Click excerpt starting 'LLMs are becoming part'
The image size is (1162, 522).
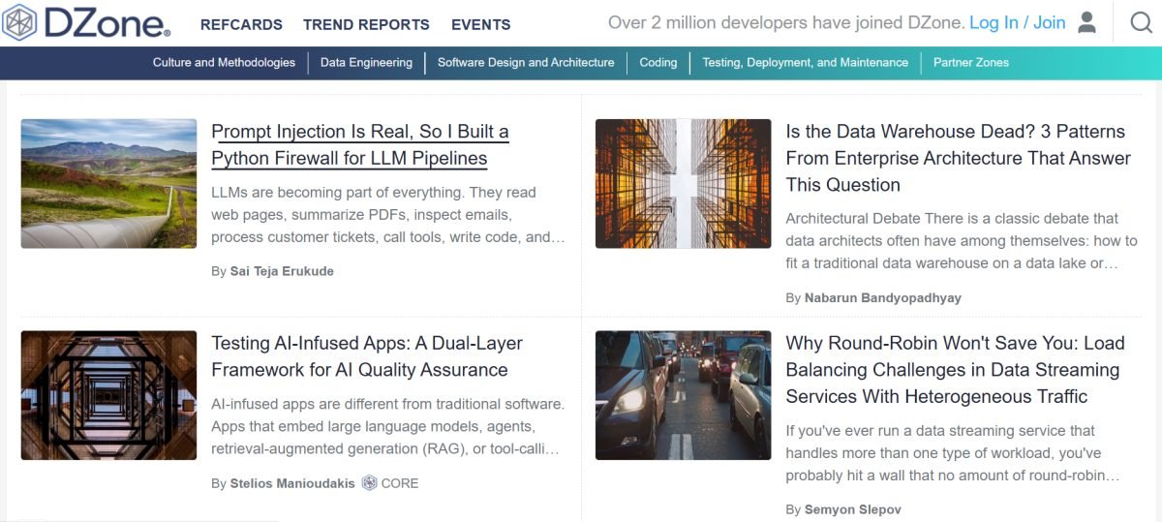tap(388, 215)
